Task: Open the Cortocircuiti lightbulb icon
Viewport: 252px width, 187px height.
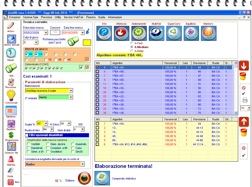Action: click(11, 96)
